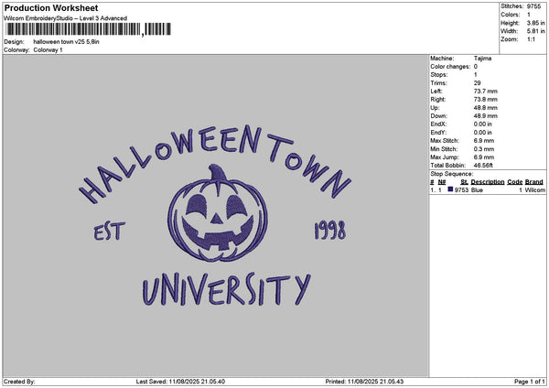Click the Code column header
The height and width of the screenshot is (388, 549).
[x=514, y=182]
